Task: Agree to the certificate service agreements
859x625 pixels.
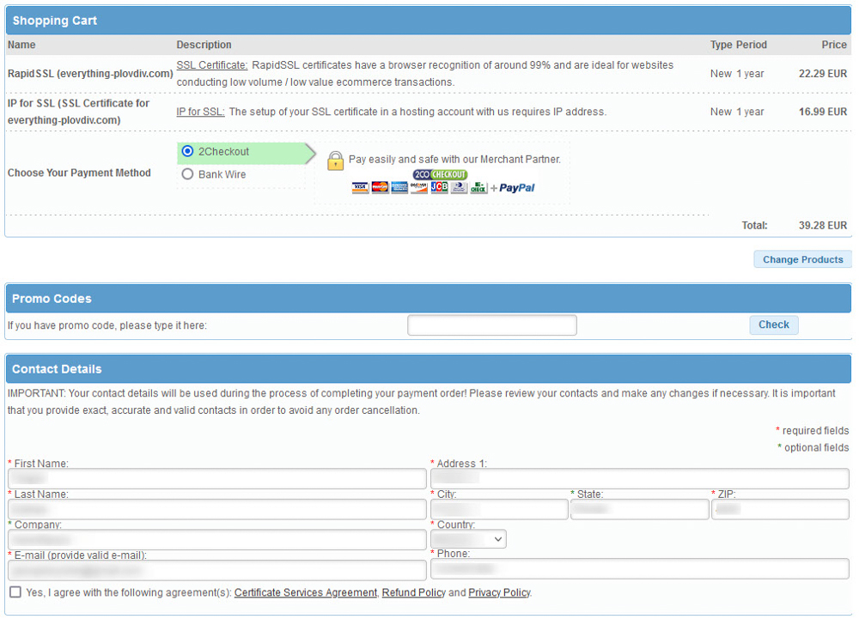Action: pos(15,592)
